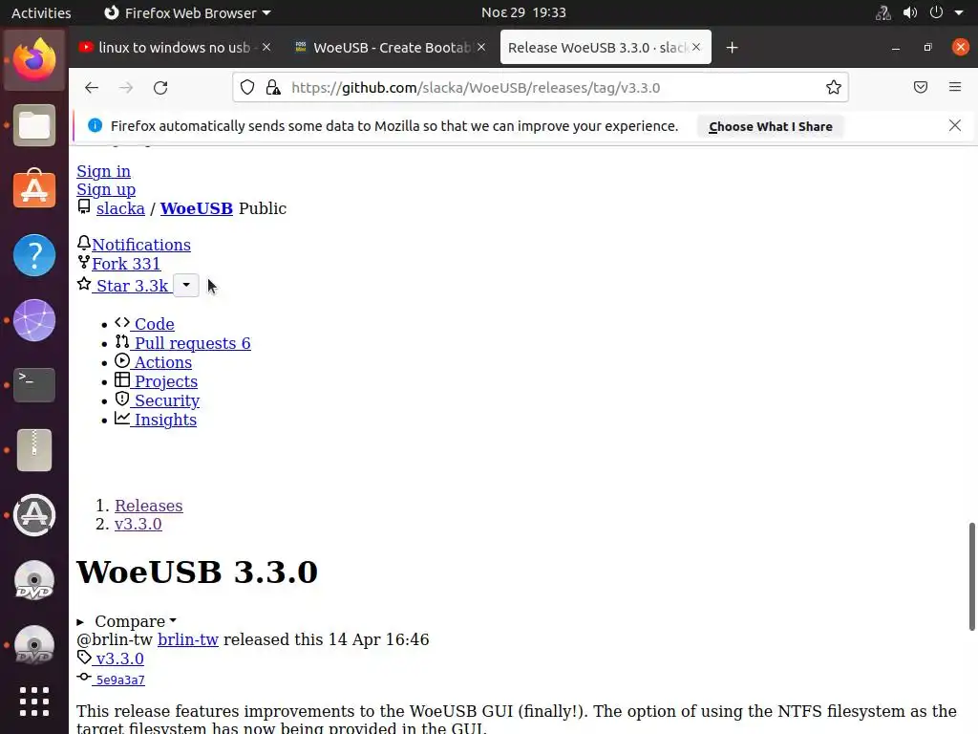Close the YouTube 'linux to windows no usb' tab

point(266,47)
